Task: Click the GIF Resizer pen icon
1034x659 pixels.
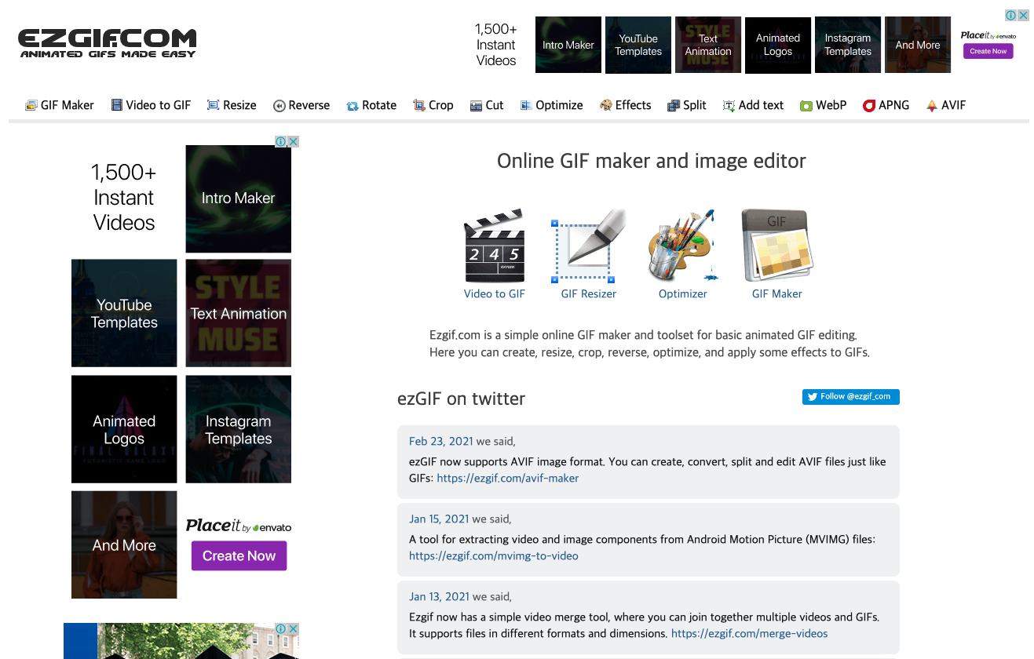Action: click(x=589, y=246)
